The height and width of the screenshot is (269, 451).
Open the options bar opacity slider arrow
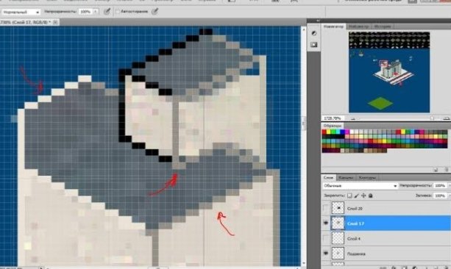[95, 12]
